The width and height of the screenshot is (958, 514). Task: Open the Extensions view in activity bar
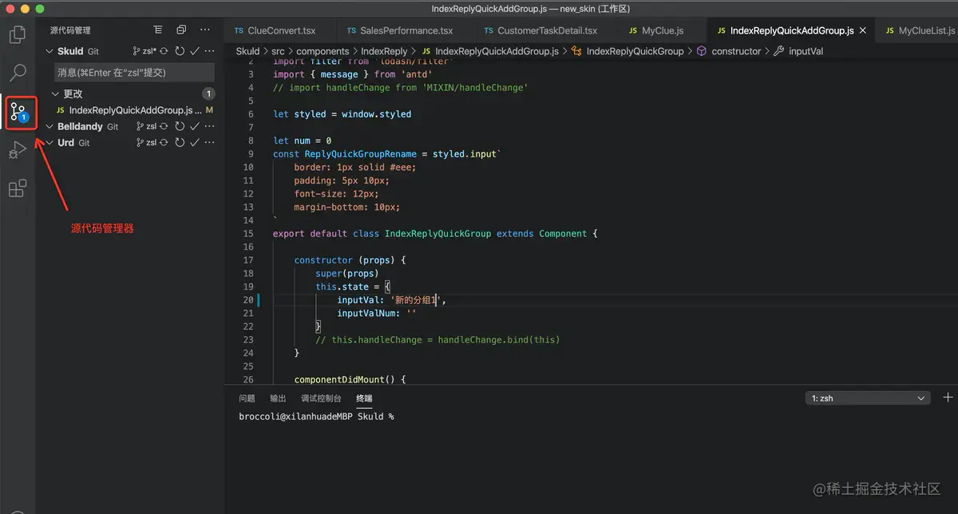pos(17,188)
